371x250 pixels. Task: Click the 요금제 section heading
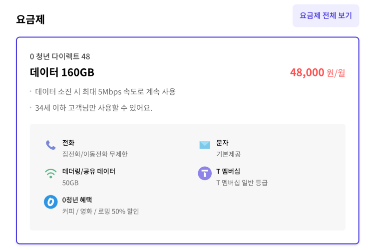(x=30, y=19)
